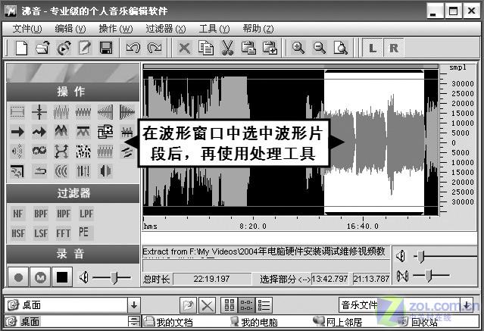Open the 文件(U) menu
Viewport: 484px width, 331px height.
click(x=27, y=29)
